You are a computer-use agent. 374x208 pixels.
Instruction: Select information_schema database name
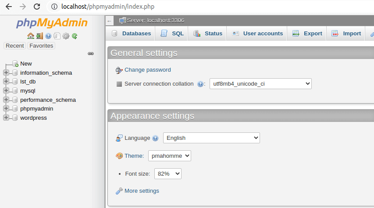(46, 73)
